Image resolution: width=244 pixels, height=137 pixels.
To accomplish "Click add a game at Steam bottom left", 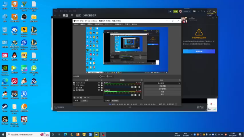I will tap(59, 107).
